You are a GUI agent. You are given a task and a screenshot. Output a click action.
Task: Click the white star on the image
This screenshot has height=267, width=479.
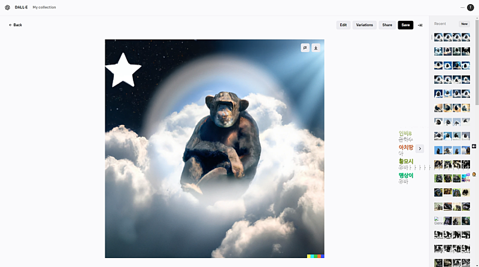[123, 70]
